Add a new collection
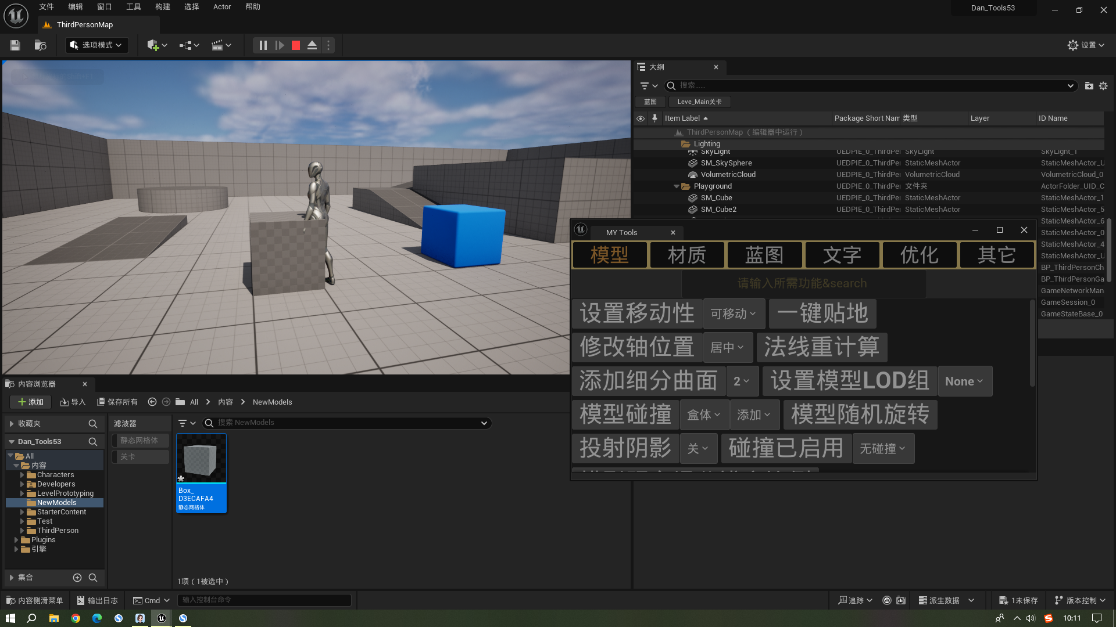This screenshot has height=627, width=1116. [x=77, y=578]
